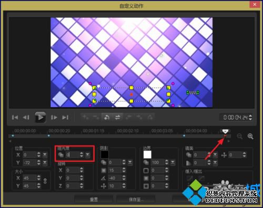
Task: Click the last dimmed keyframe toolbar icon
Action: pos(150,117)
